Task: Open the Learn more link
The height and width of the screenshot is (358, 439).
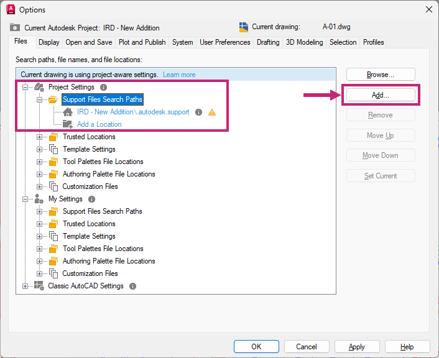Action: point(179,75)
